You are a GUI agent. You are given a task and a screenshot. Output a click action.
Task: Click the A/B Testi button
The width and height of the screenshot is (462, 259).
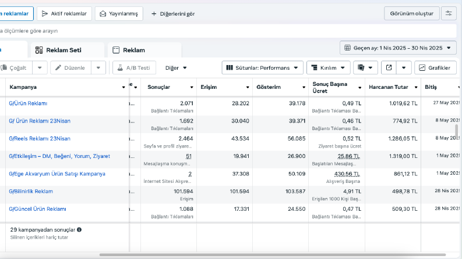134,68
